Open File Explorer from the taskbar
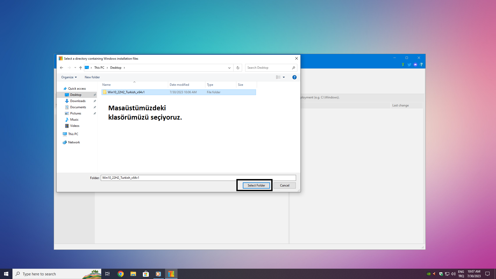This screenshot has height=279, width=496. 133,274
